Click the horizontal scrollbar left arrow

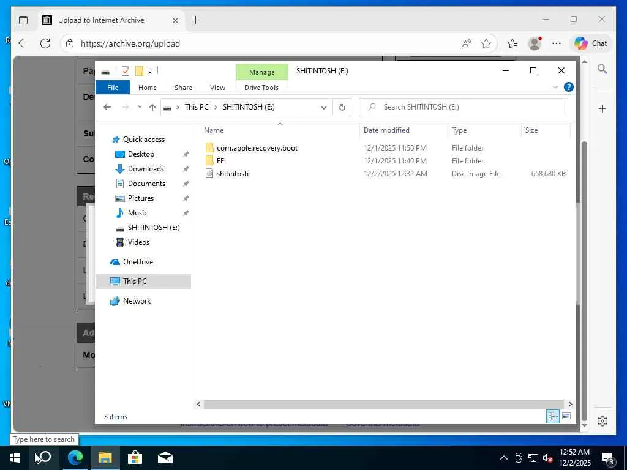tap(198, 404)
